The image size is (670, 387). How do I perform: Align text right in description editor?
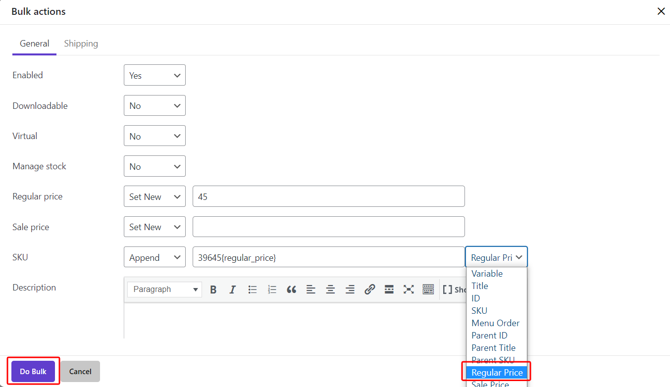(x=350, y=290)
